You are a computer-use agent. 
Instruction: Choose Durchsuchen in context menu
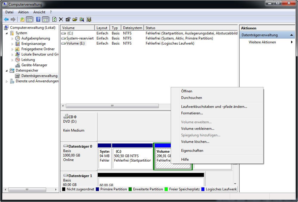tap(217, 98)
